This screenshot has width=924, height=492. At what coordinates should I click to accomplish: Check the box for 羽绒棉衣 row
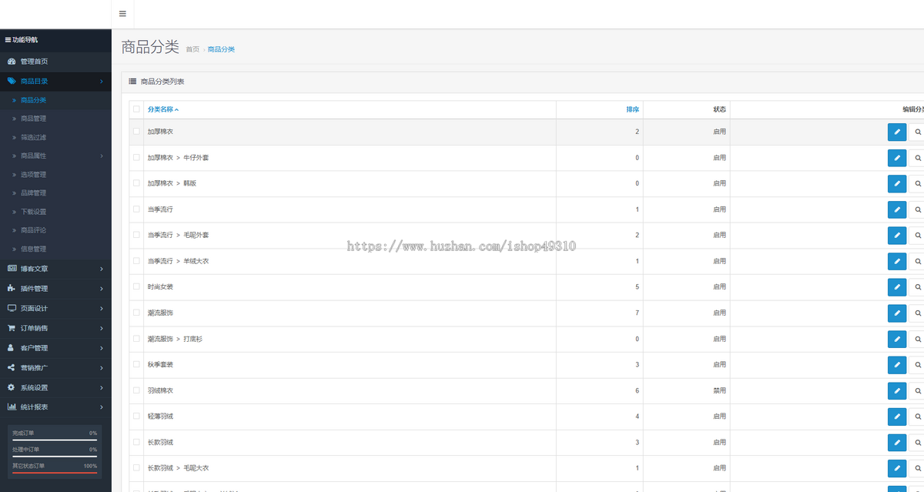(x=136, y=390)
